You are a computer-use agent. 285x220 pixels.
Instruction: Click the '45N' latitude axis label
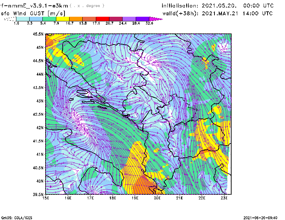(x=40, y=47)
